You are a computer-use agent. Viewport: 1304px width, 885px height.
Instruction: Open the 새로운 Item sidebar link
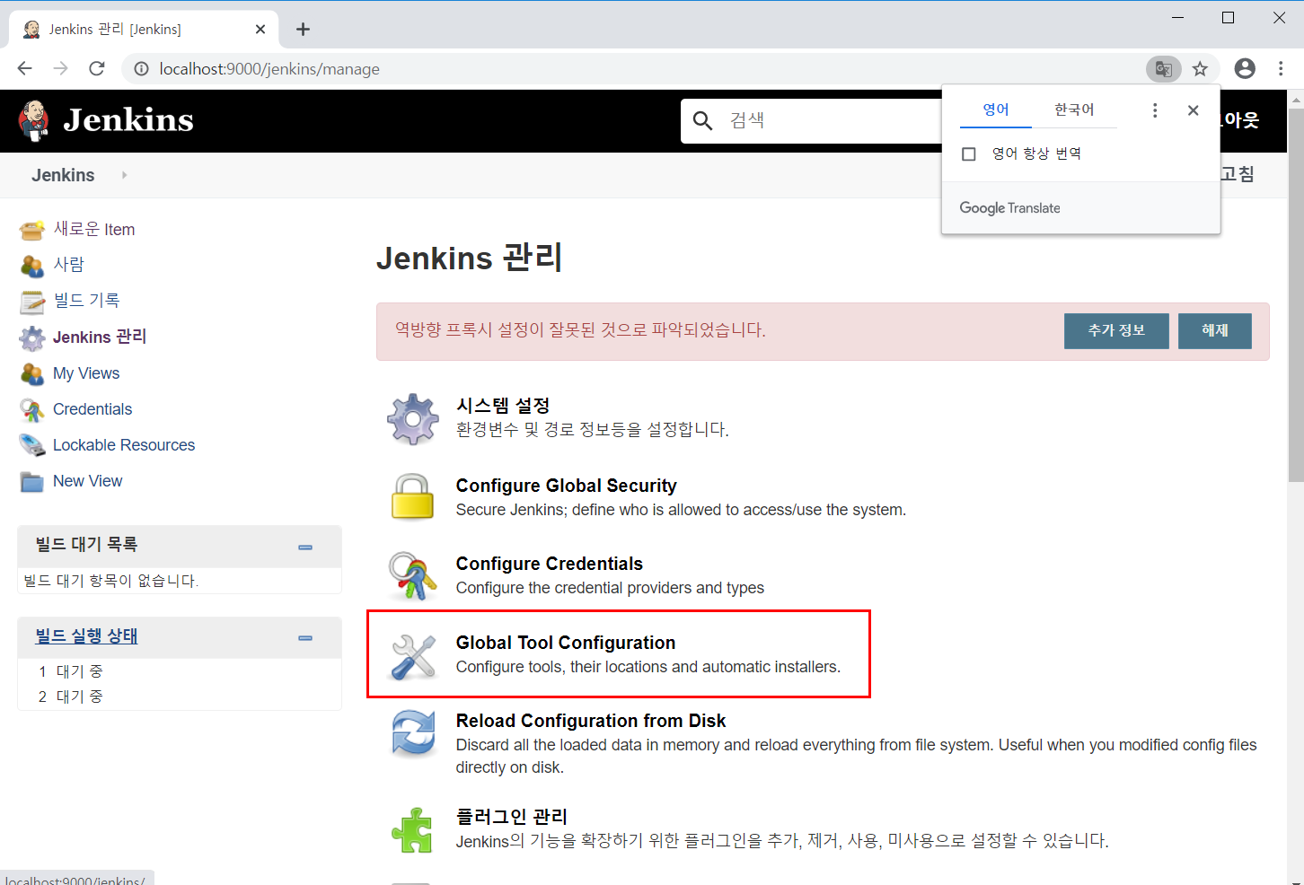pyautogui.click(x=94, y=230)
